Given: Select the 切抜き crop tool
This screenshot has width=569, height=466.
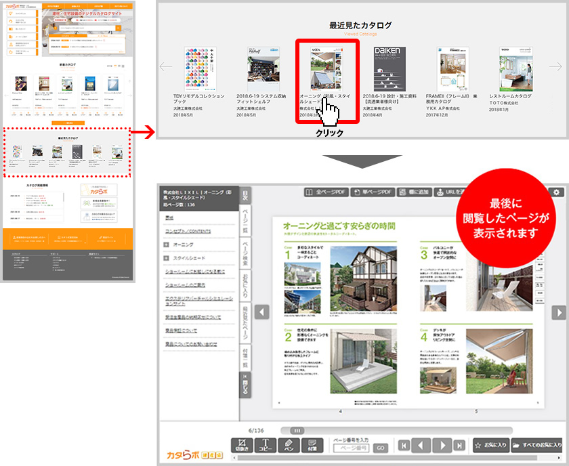Looking at the screenshot, I should coord(242,445).
